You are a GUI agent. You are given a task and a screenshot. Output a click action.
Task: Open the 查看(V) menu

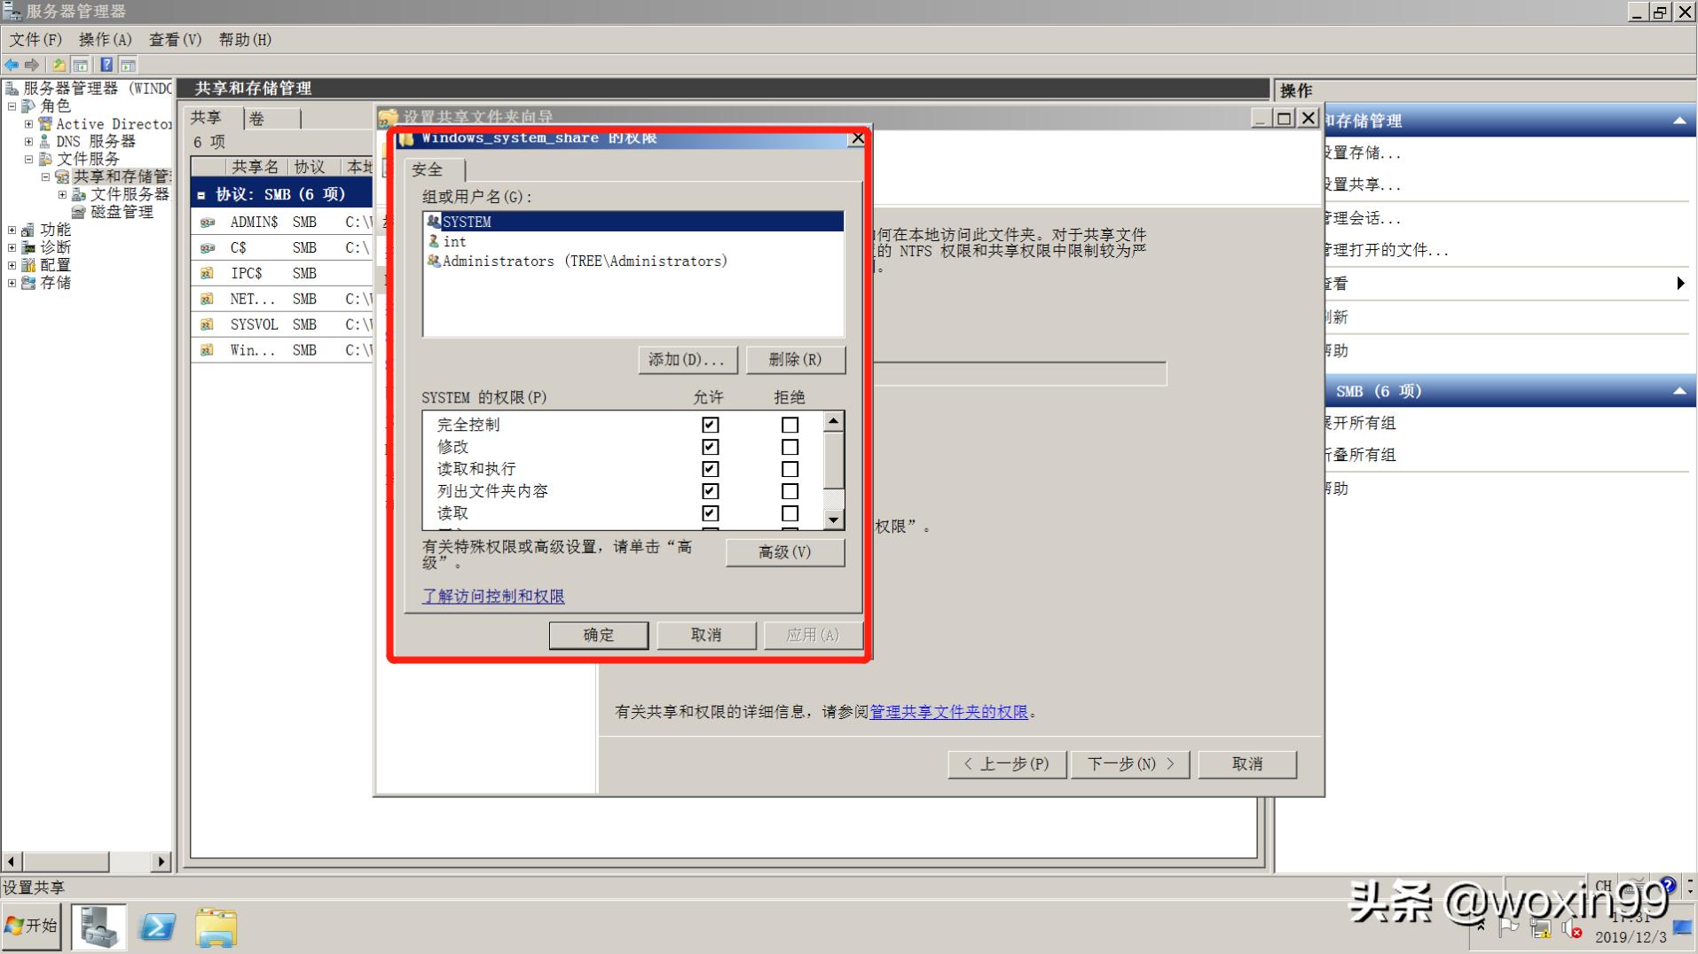point(174,40)
